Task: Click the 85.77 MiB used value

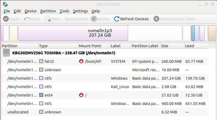Action: coord(194,61)
